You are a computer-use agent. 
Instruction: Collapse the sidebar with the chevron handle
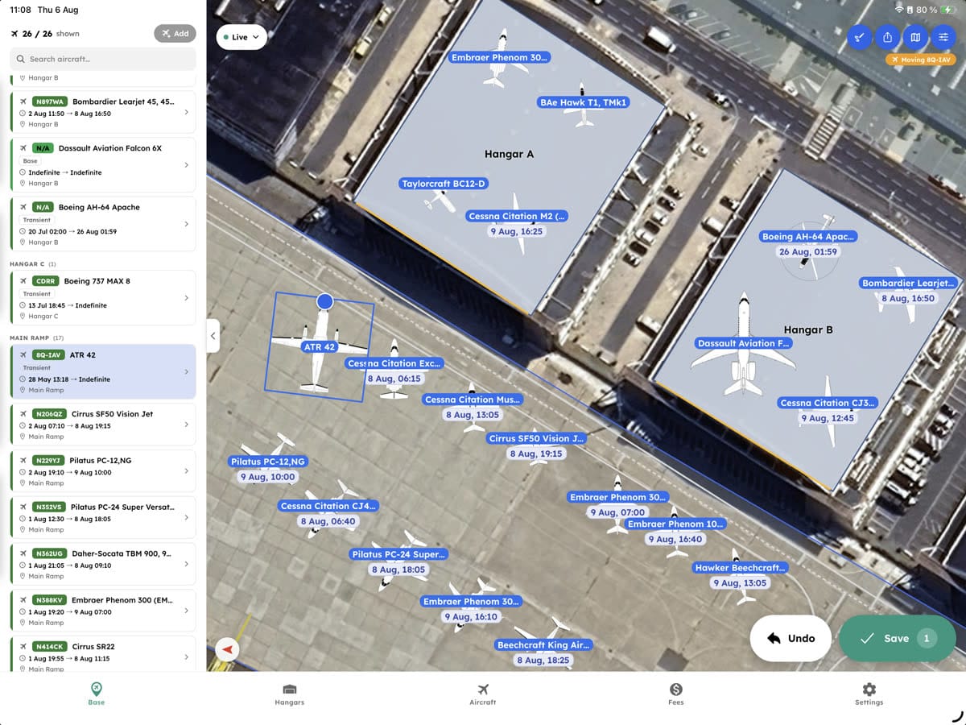pyautogui.click(x=213, y=336)
